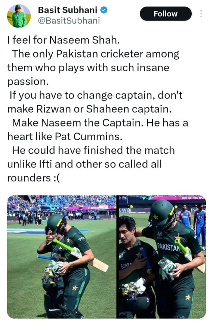Open the left photo of players embracing

[62, 257]
